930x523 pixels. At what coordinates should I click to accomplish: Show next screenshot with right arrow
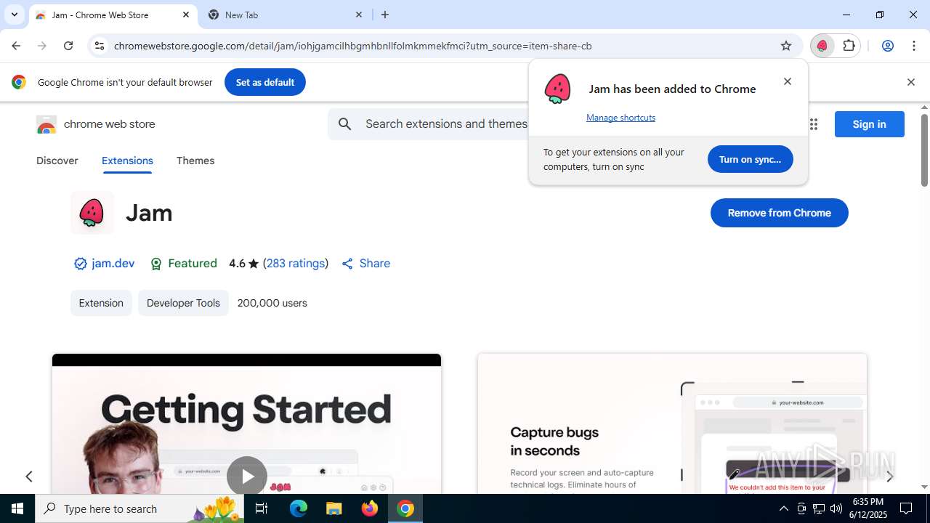(889, 477)
